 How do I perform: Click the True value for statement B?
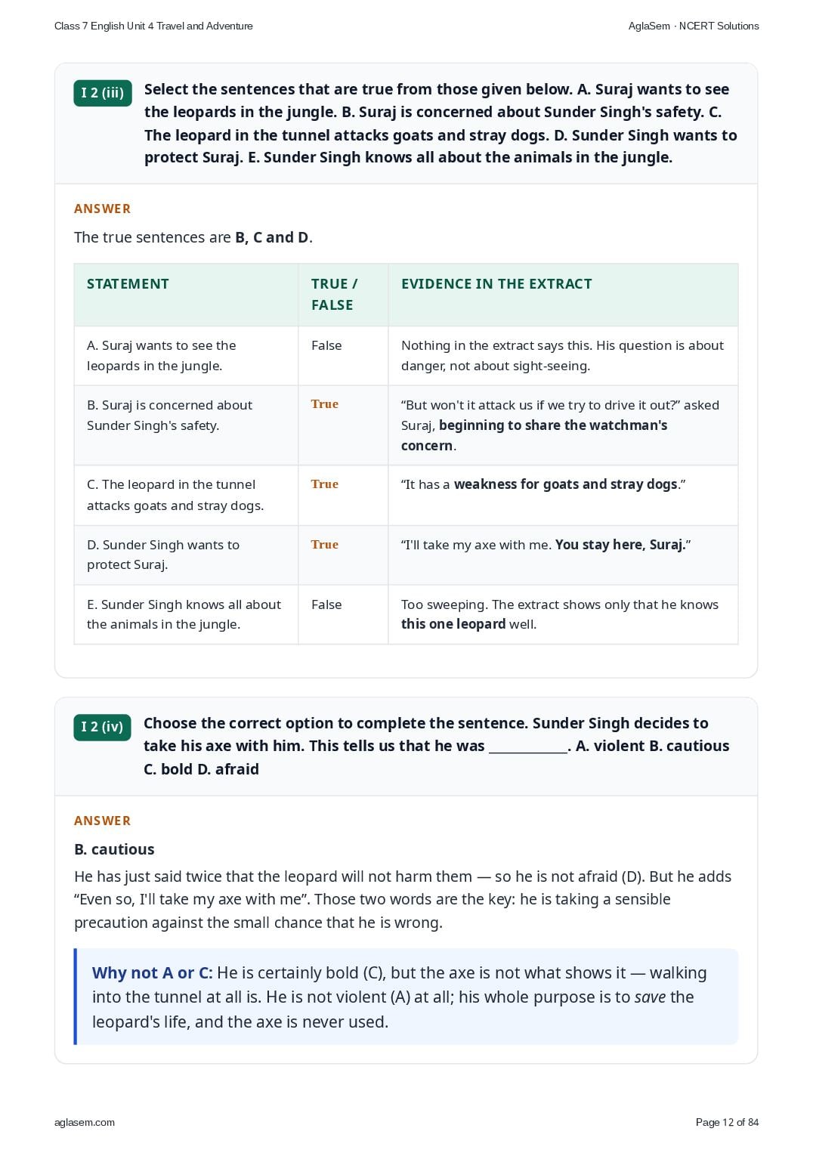[325, 404]
